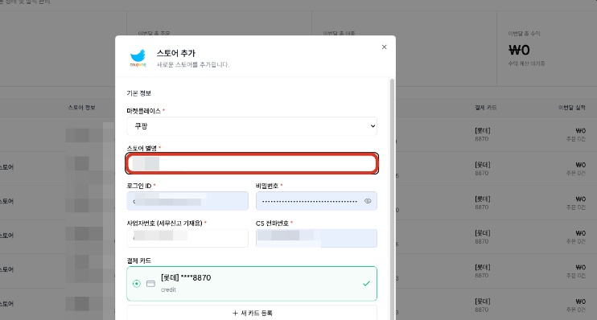597x320 pixels.
Task: Click the 새 카드 등록 button
Action: tap(252, 313)
